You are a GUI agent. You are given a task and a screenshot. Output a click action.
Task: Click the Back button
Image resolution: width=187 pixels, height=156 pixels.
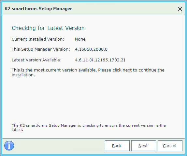(x=117, y=146)
